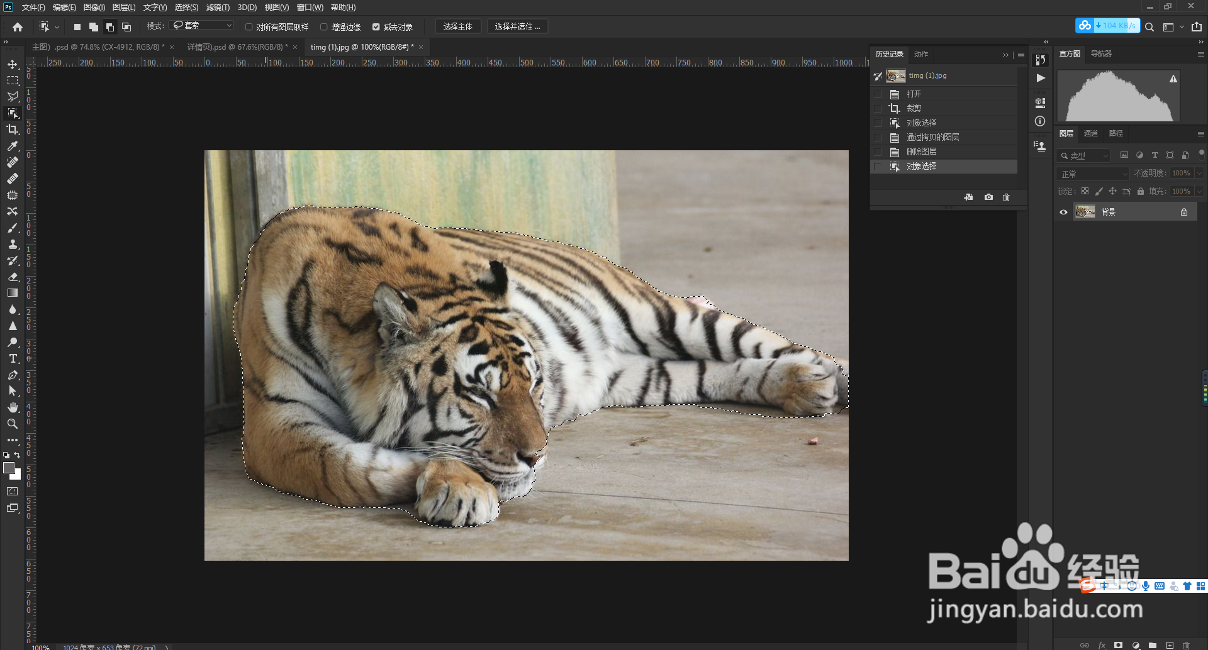Open the 滤镜(T) menu
This screenshot has width=1208, height=650.
(218, 8)
